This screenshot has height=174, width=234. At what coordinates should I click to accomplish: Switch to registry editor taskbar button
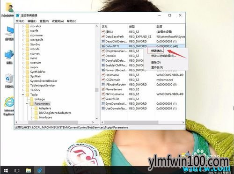click(x=40, y=170)
